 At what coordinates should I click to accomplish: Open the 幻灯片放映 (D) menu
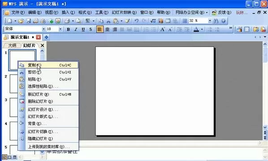click(124, 13)
